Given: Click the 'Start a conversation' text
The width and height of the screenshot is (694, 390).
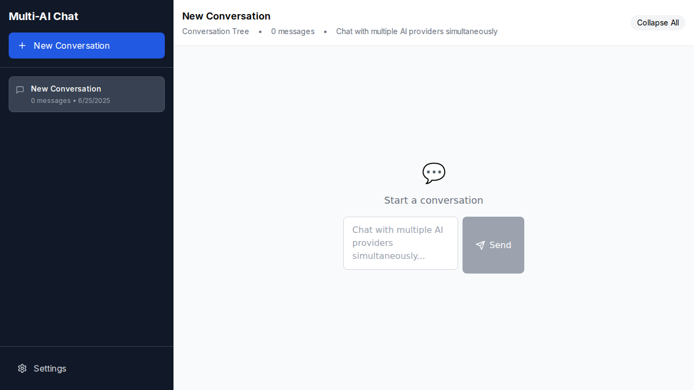Looking at the screenshot, I should point(434,200).
